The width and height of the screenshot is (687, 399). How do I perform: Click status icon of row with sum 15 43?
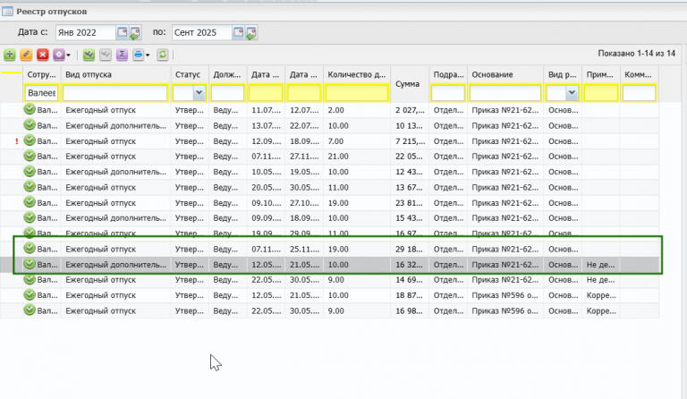coord(30,217)
